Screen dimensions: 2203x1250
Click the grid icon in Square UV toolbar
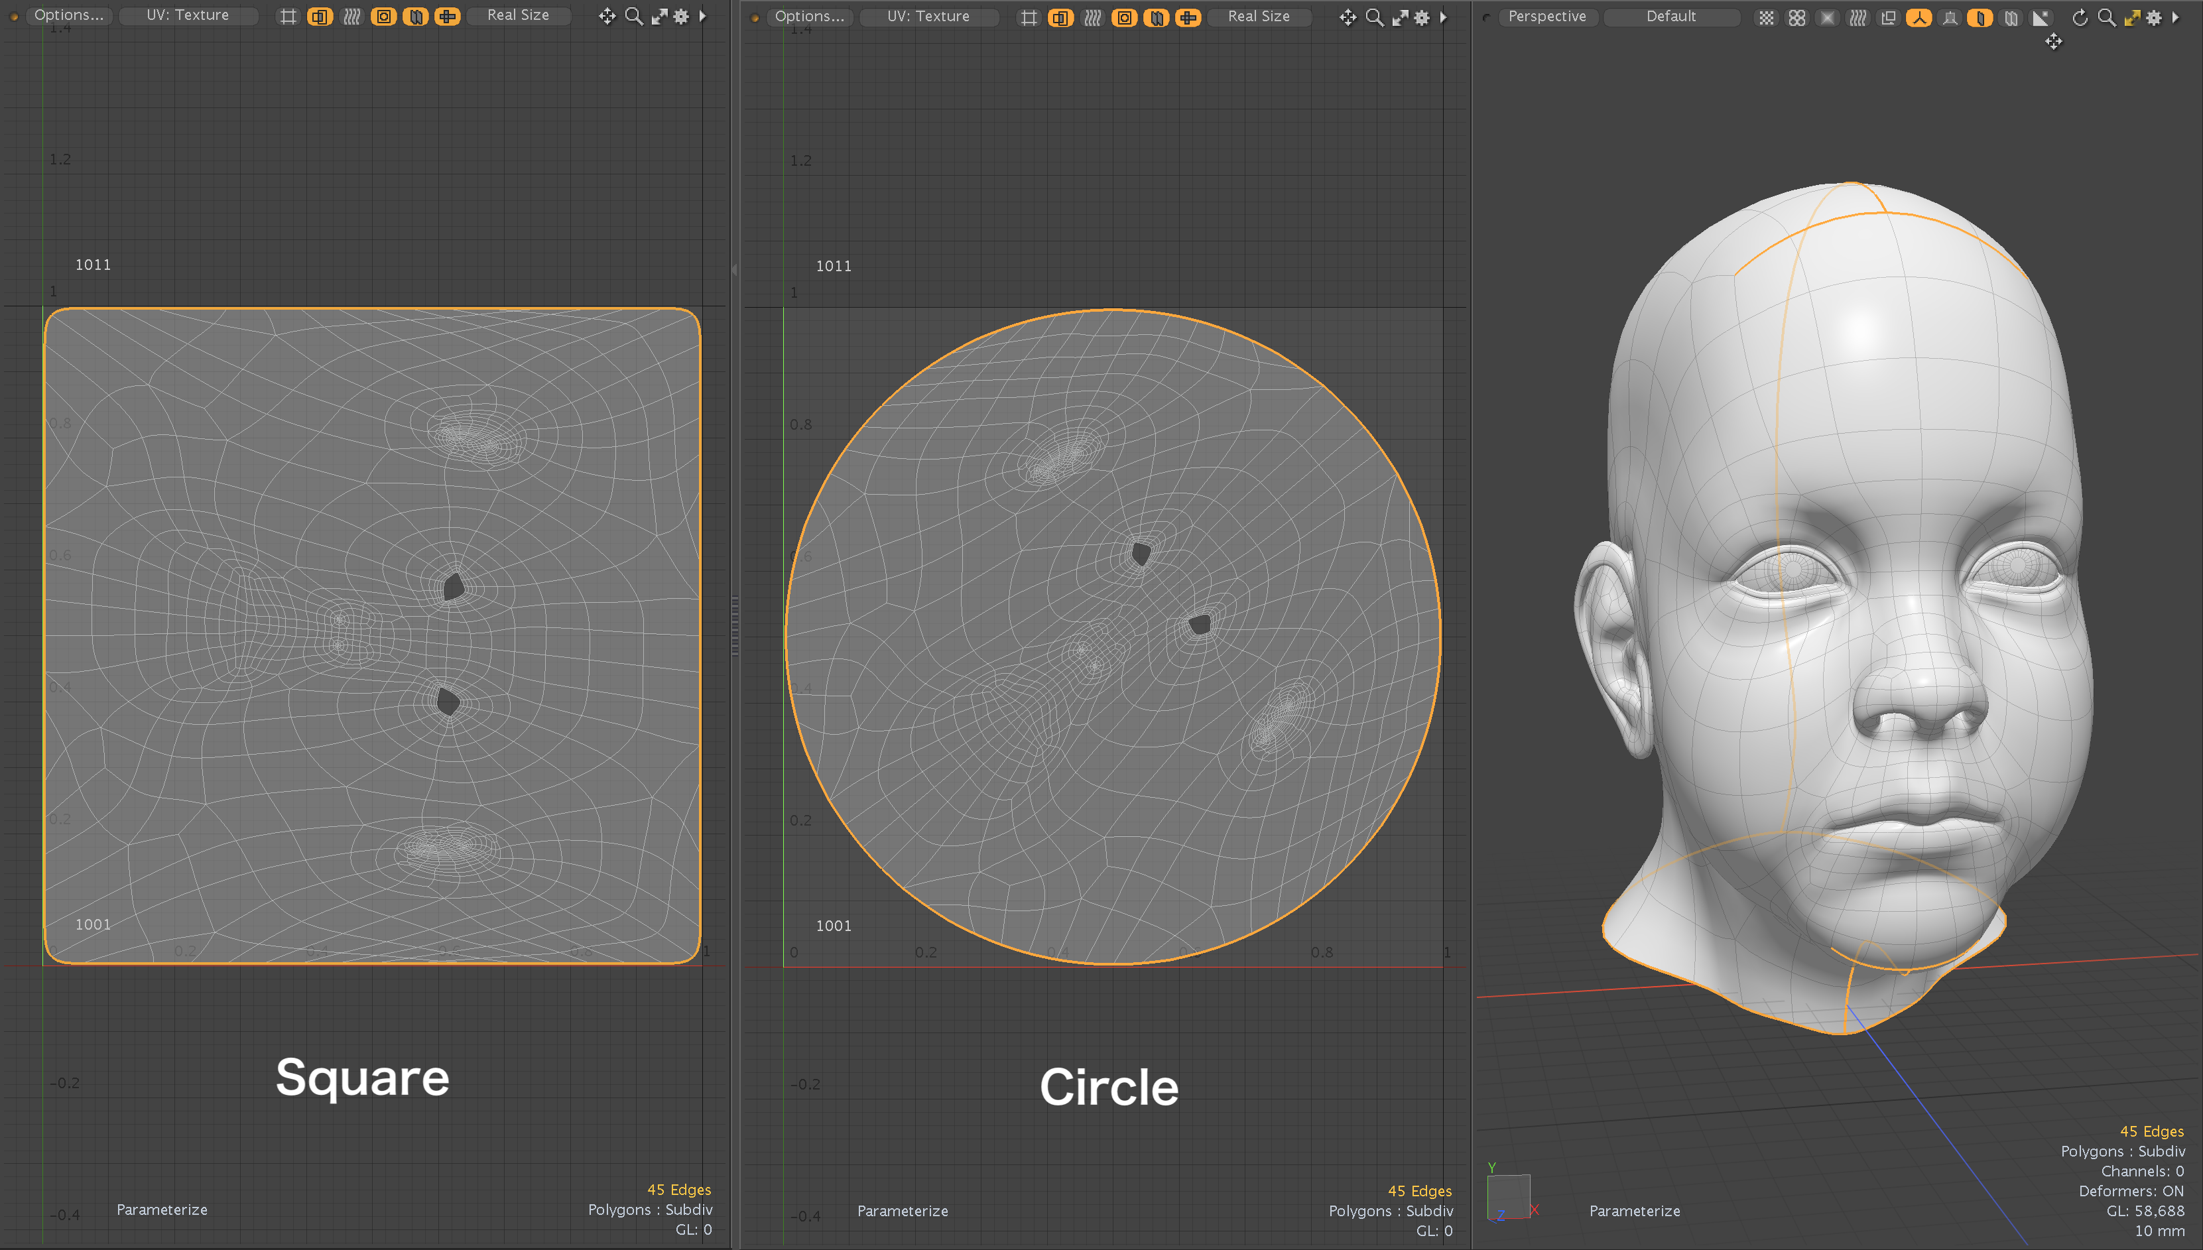pyautogui.click(x=288, y=17)
